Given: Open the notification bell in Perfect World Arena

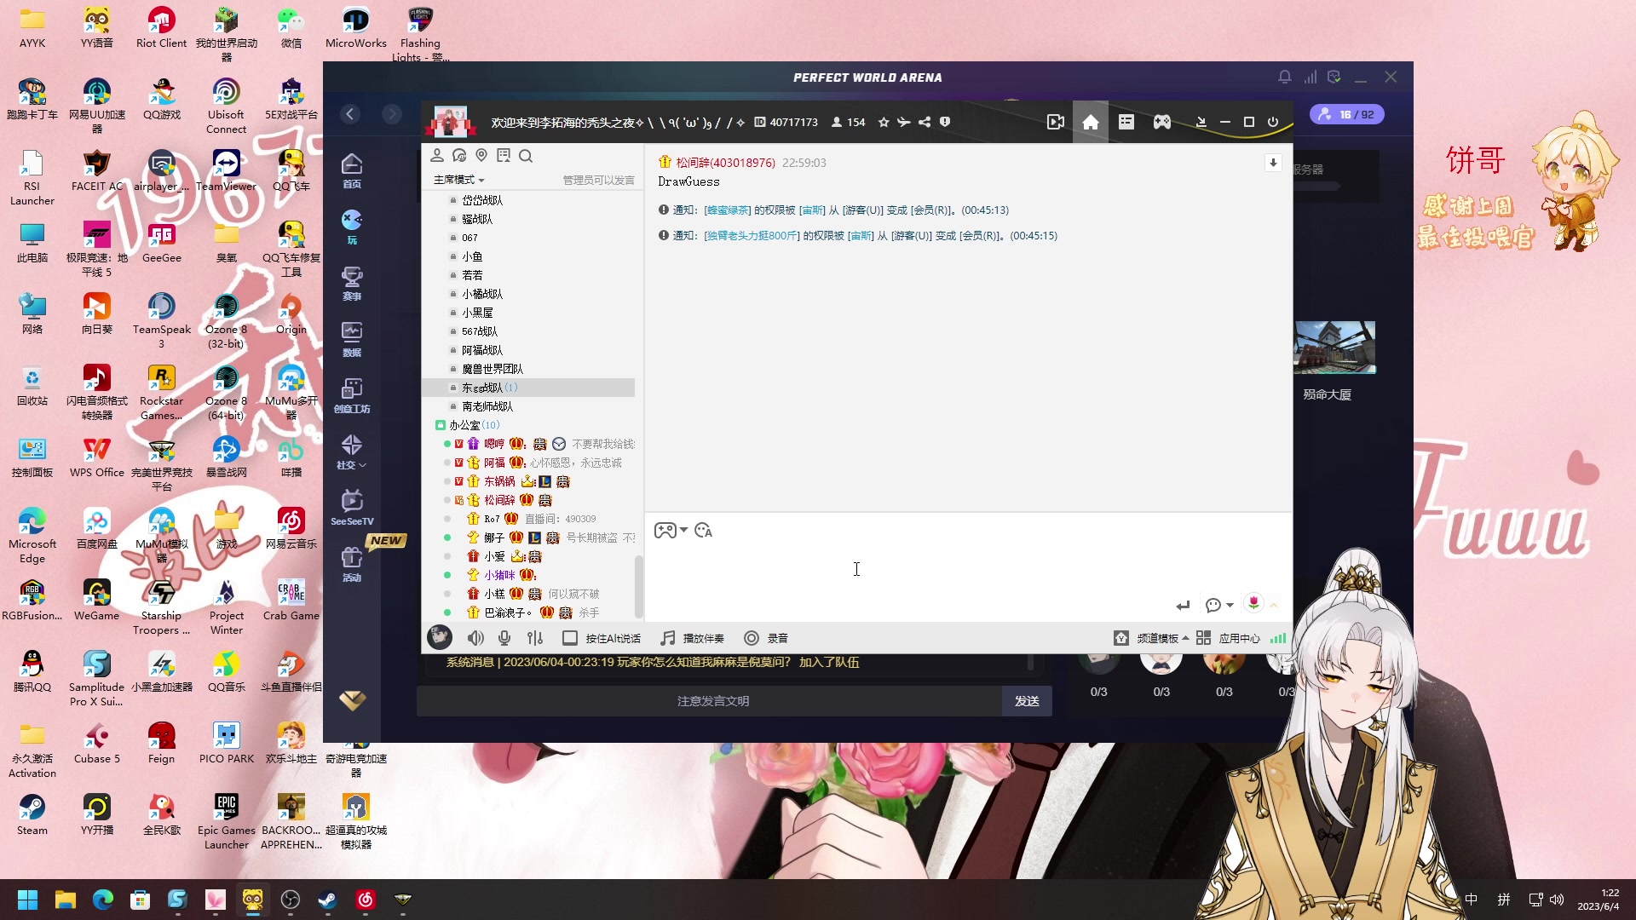Looking at the screenshot, I should 1285,77.
